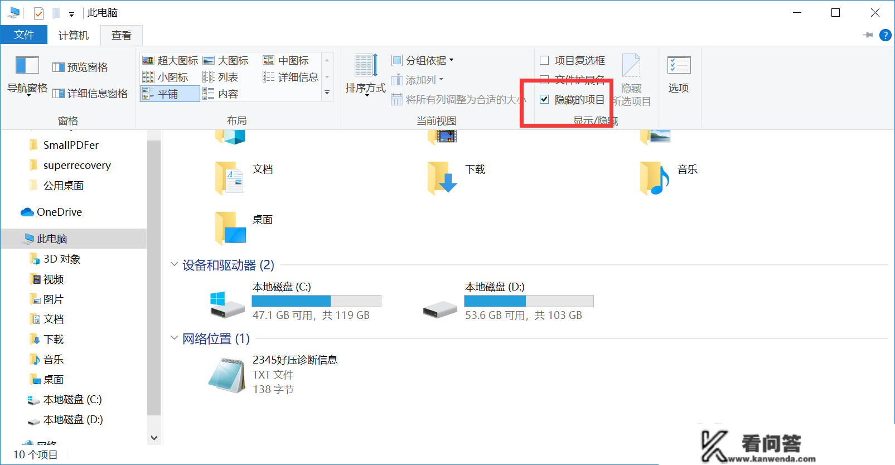The width and height of the screenshot is (895, 465).
Task: Select 列表 list layout
Action: 220,77
